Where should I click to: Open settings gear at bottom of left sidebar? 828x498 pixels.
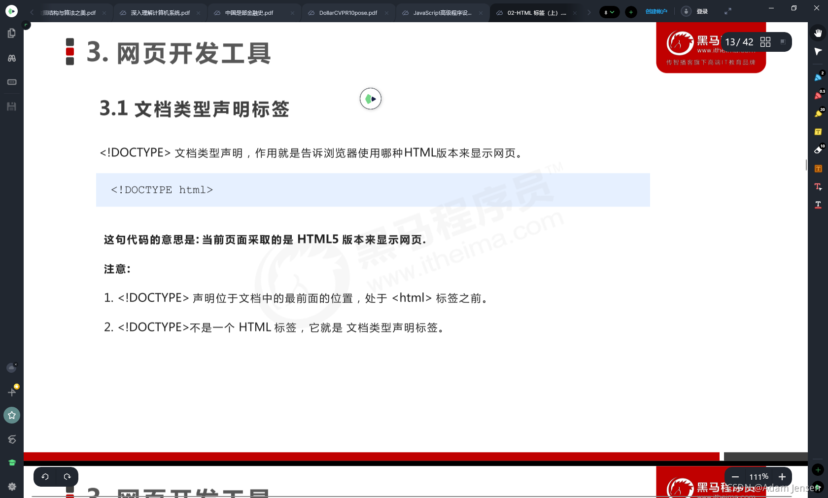click(x=12, y=487)
